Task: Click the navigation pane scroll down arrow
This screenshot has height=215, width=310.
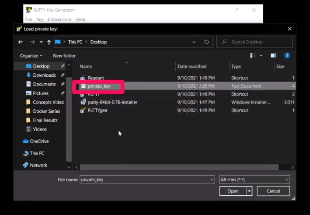Action: [69, 167]
